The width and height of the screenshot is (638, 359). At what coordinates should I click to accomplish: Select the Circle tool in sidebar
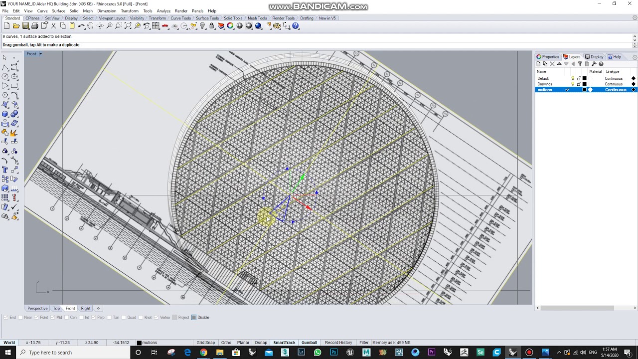point(5,76)
